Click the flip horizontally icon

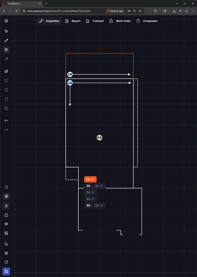(6, 81)
